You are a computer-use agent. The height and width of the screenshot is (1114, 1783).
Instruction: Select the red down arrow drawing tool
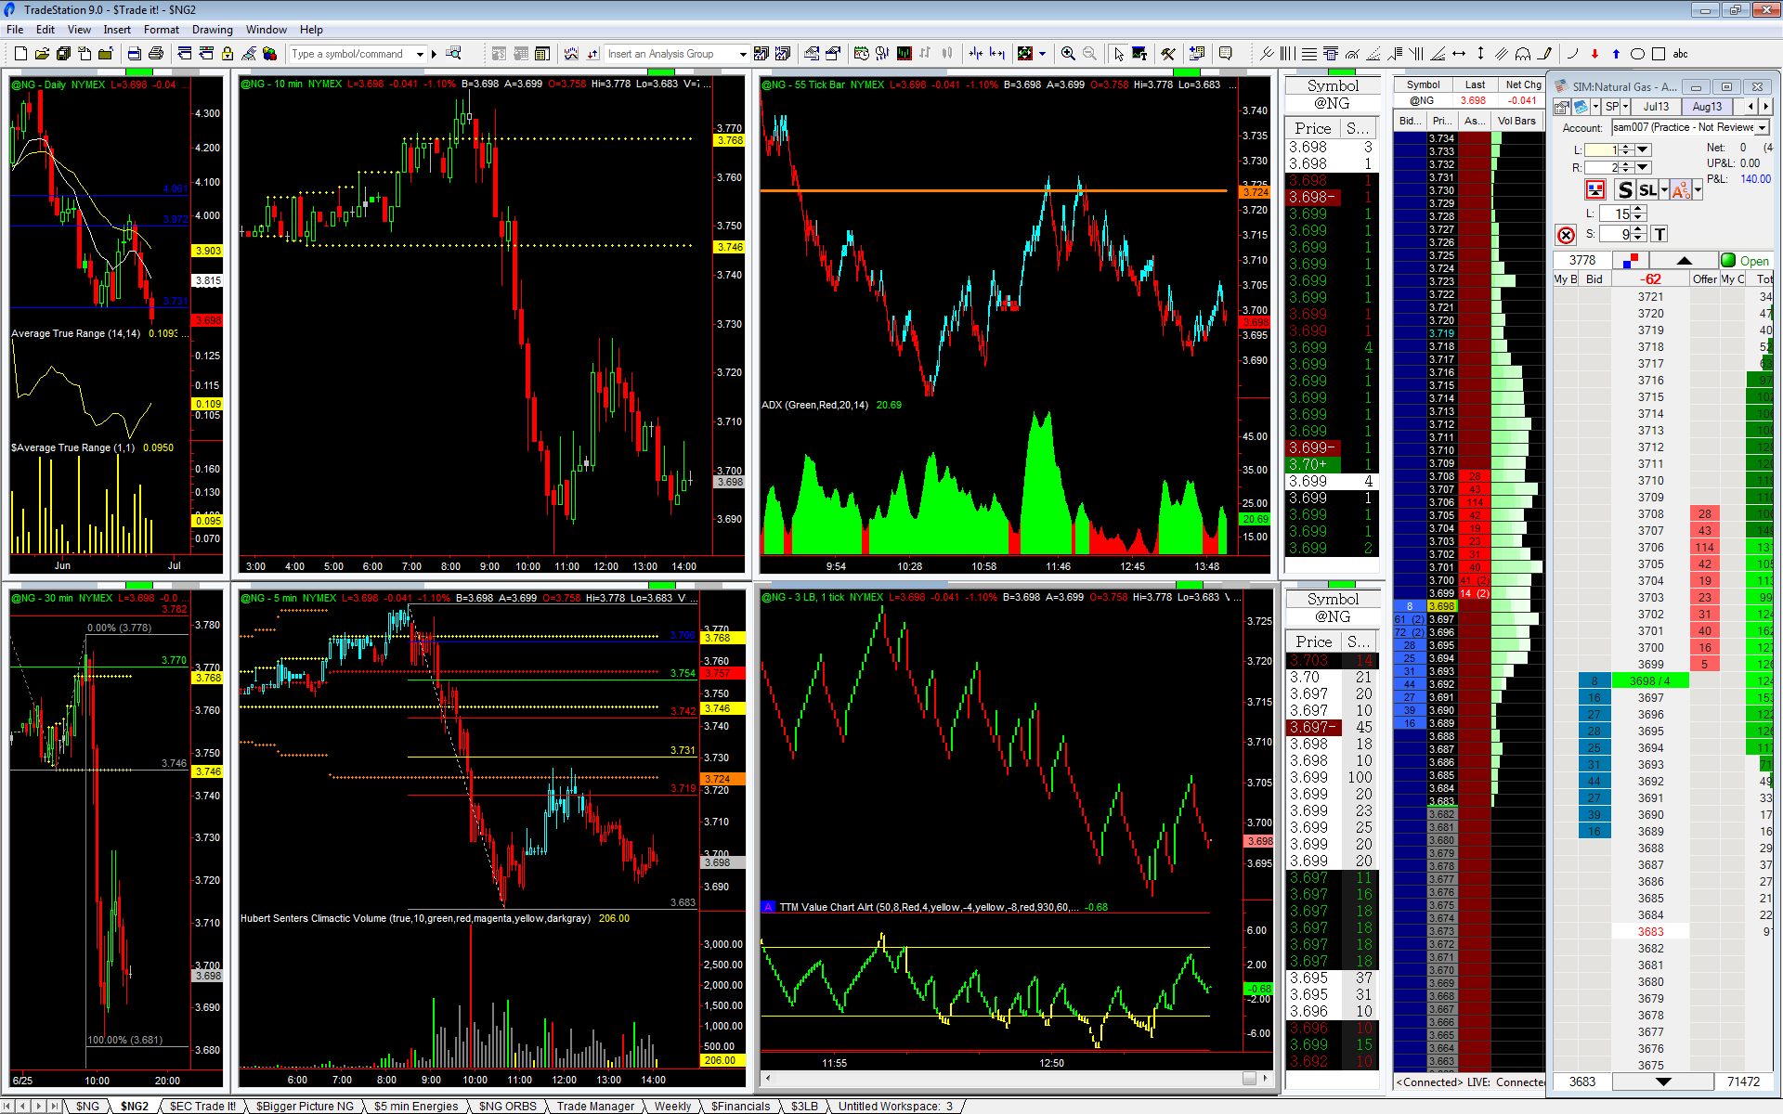pyautogui.click(x=1594, y=54)
